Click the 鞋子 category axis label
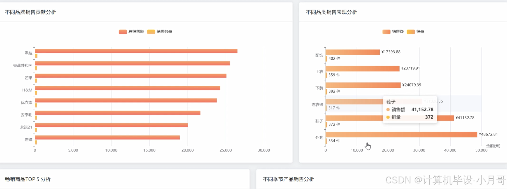507x189 pixels. click(319, 121)
